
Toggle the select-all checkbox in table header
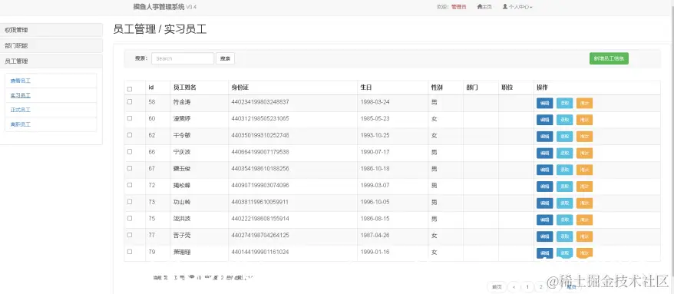(130, 89)
